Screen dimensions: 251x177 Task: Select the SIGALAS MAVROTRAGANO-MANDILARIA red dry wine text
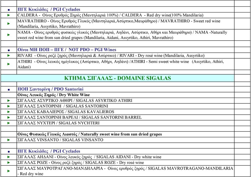pyautogui.click(x=125, y=171)
